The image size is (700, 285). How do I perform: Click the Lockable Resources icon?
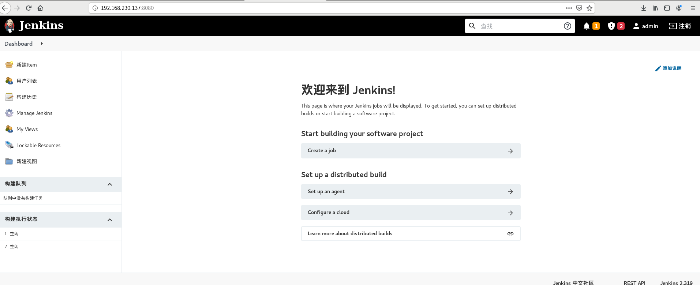pos(9,145)
